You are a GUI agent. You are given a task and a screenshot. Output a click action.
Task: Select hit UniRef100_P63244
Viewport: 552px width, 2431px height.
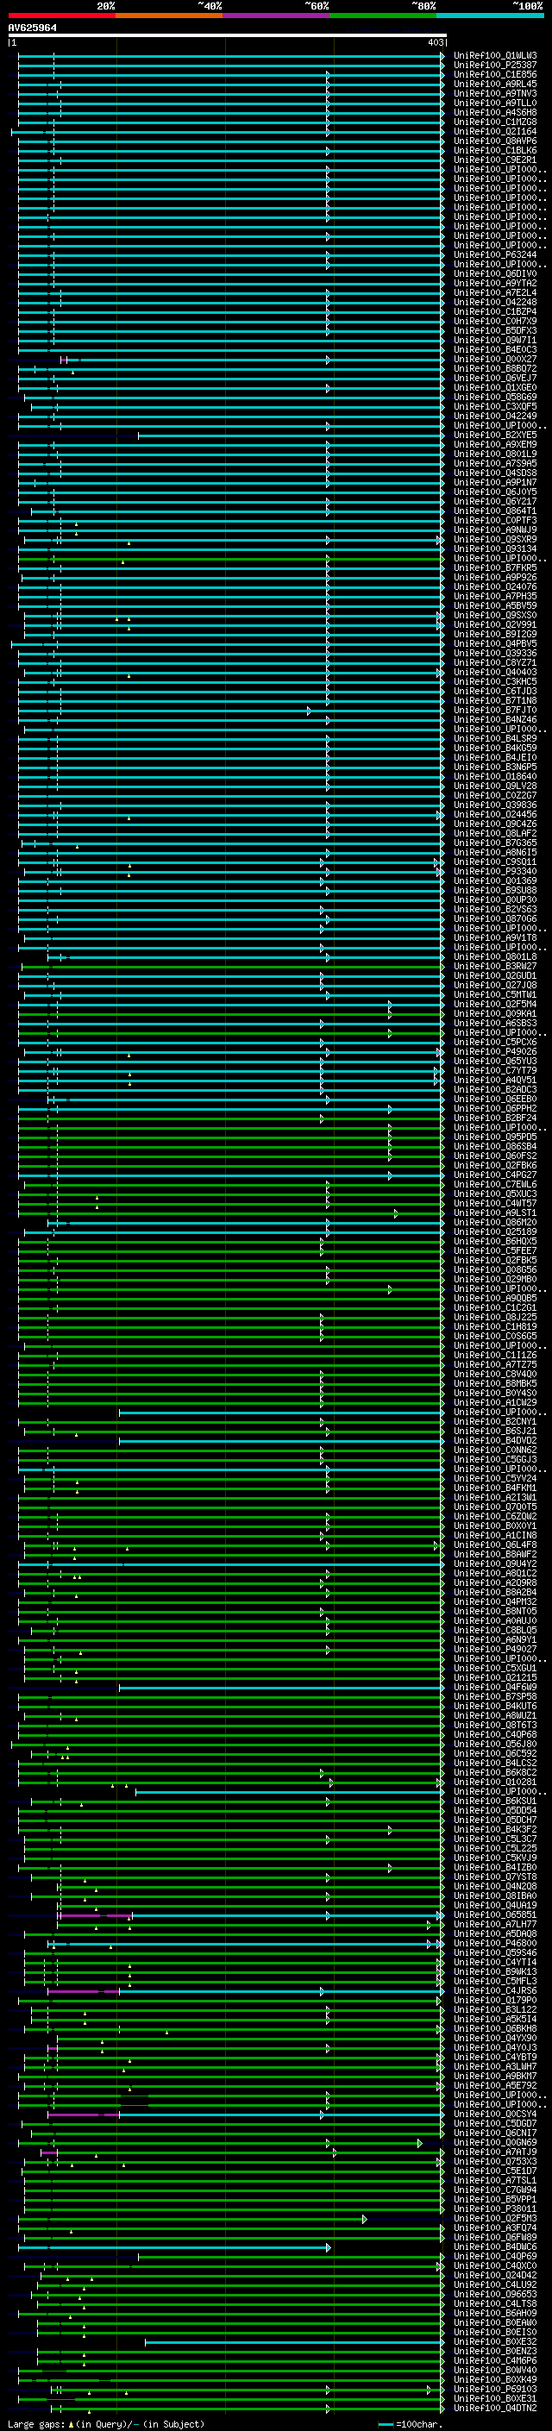coord(495,254)
